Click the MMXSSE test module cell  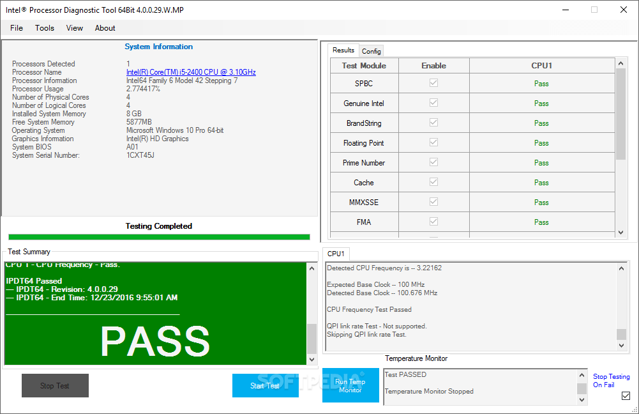(364, 203)
